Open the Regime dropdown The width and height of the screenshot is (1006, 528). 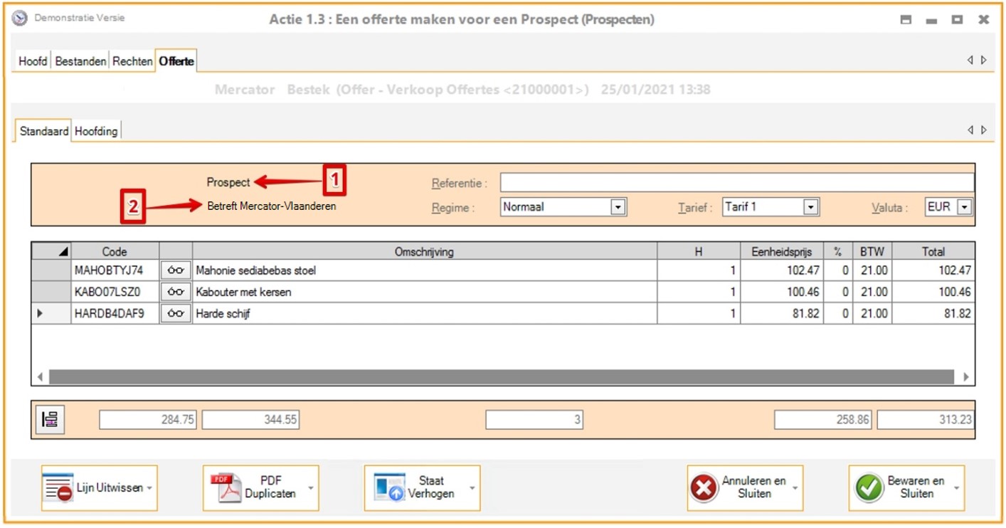click(x=618, y=207)
